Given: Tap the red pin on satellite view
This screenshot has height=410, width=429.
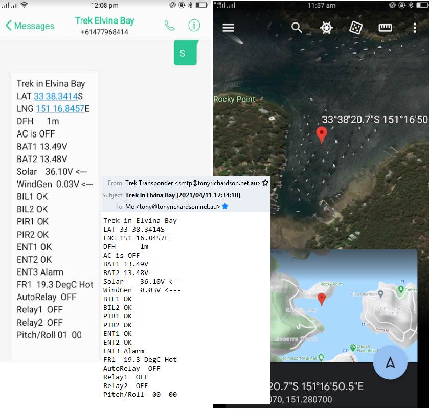Looking at the screenshot, I should pos(321,134).
